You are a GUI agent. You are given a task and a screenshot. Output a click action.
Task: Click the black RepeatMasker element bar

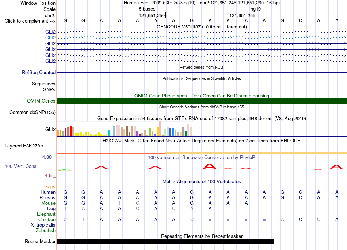pyautogui.click(x=165, y=241)
